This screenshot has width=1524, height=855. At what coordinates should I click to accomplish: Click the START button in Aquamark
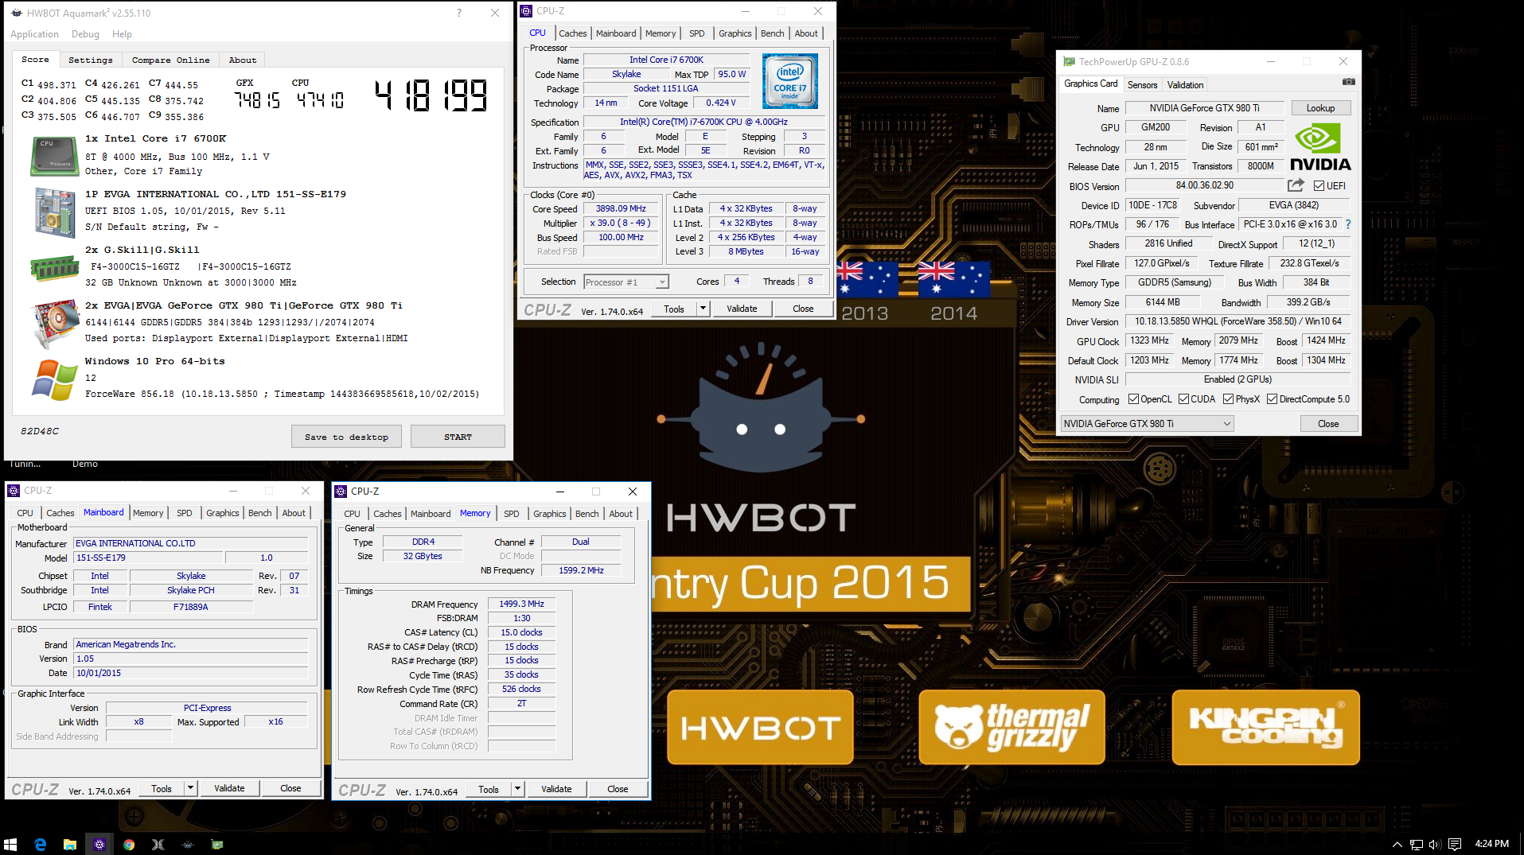click(458, 437)
